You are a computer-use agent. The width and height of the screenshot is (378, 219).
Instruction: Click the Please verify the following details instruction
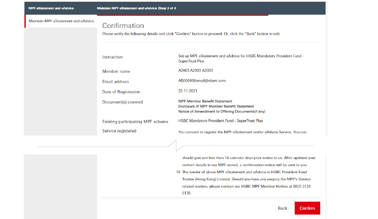point(191,34)
